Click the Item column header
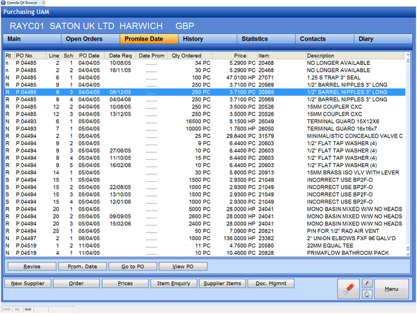Viewport: 417px width, 314px height. 282,56
